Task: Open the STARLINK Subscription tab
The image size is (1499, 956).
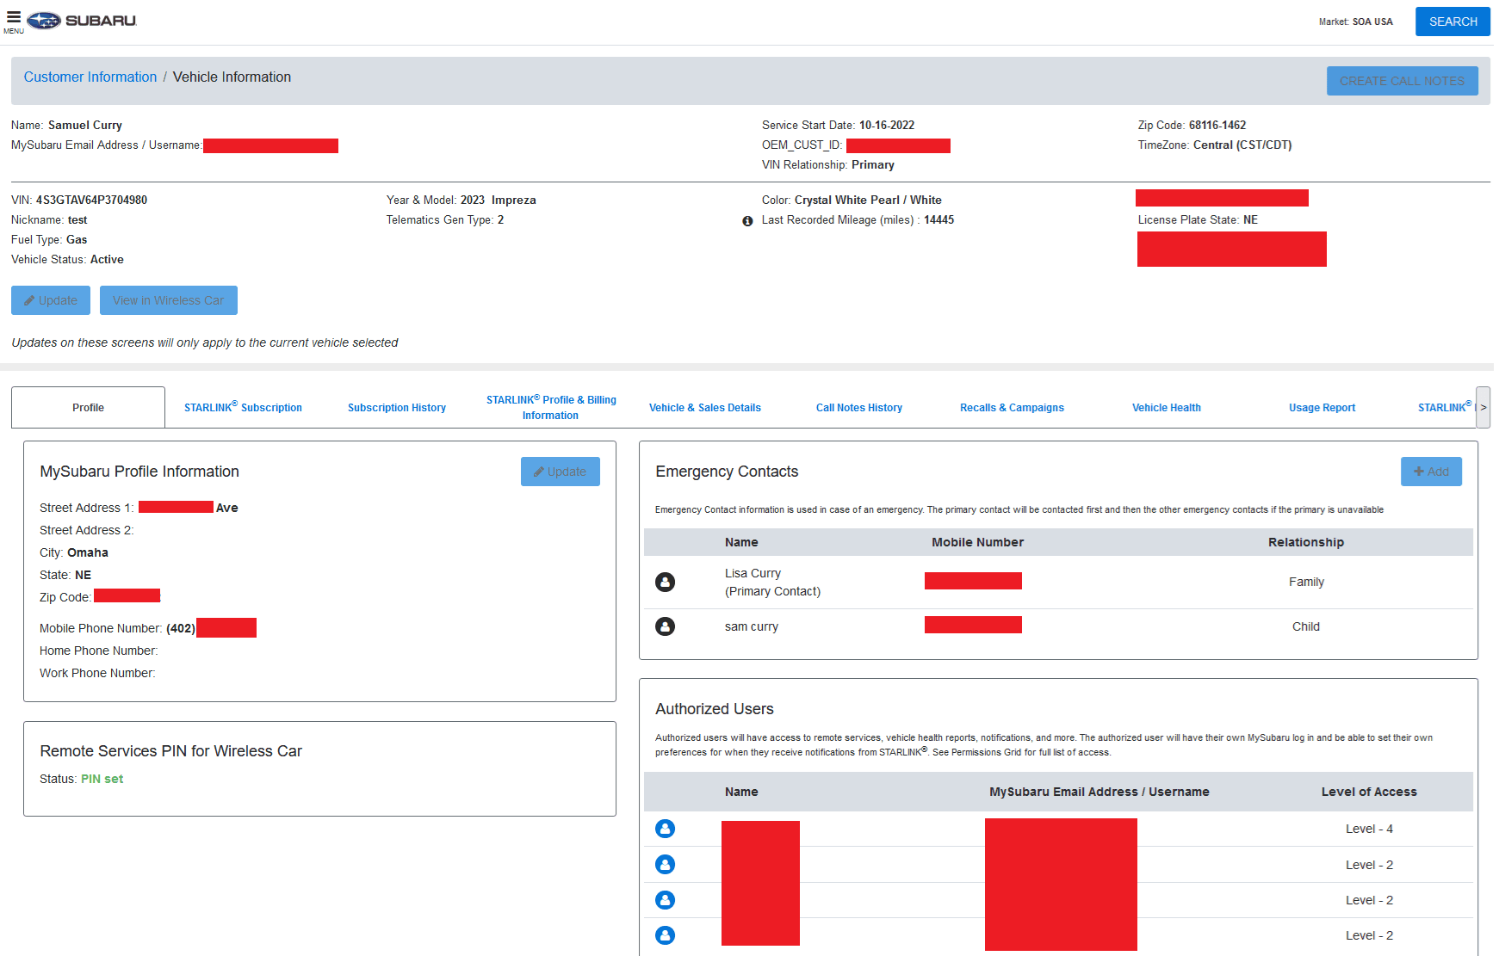Action: coord(243,408)
